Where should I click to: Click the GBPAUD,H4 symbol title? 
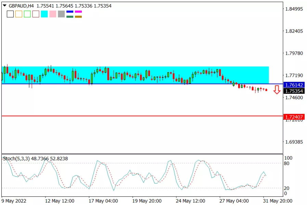point(21,6)
